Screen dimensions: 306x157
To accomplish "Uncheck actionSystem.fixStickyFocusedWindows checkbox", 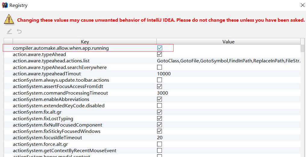I will click(x=160, y=131).
